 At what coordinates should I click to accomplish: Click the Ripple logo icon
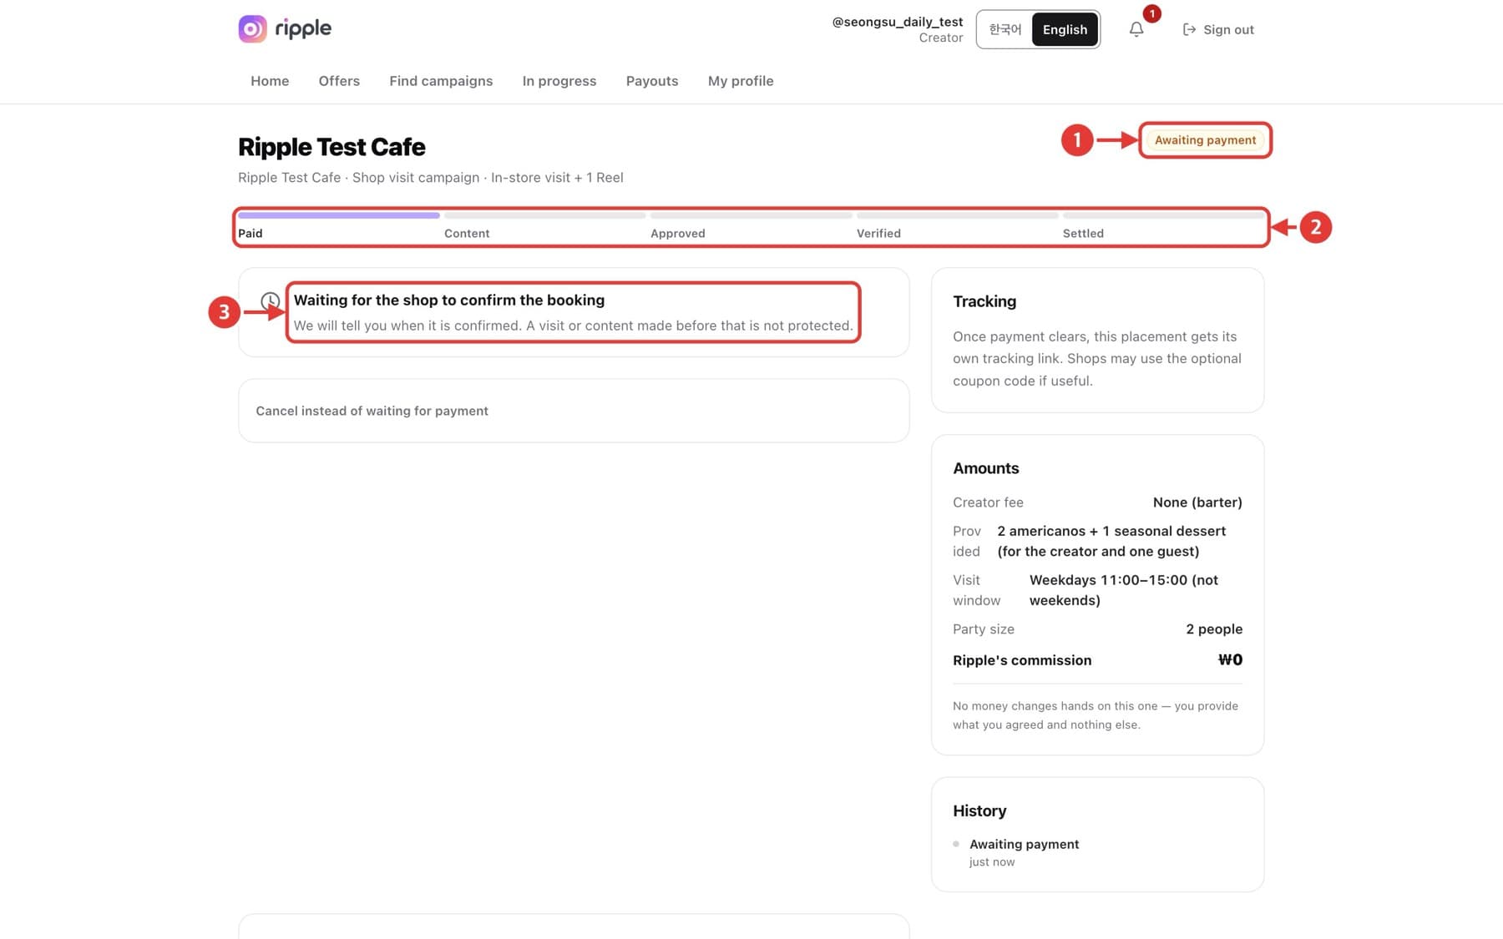click(x=252, y=28)
